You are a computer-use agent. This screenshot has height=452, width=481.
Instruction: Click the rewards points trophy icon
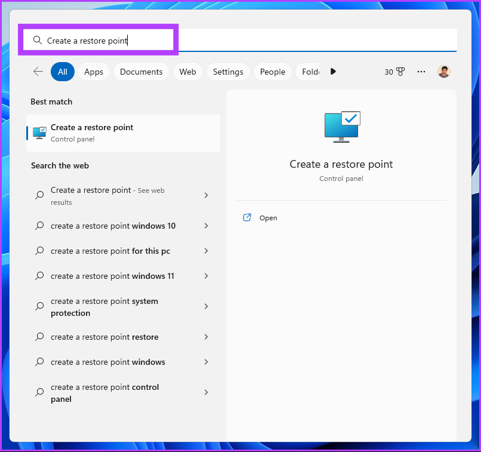[x=400, y=72]
